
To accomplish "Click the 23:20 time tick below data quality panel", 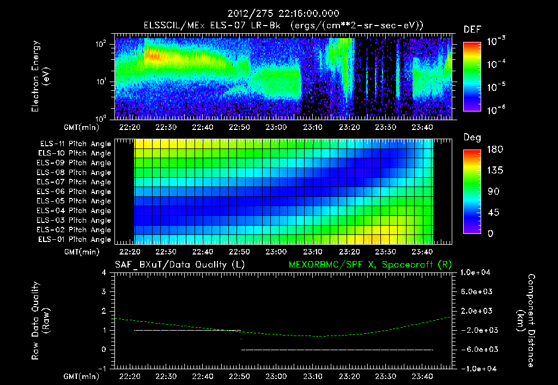I will point(349,376).
